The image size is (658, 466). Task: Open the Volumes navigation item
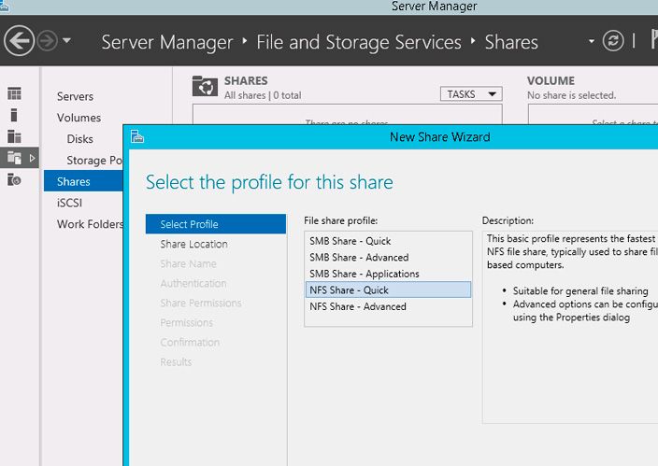79,118
